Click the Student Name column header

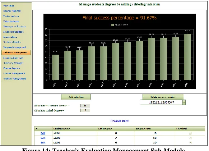[75, 129]
